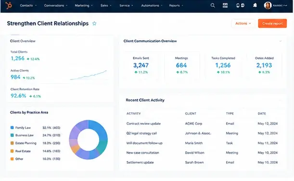Collapse the Client Communication Overview panel chevron
Viewport: 294px width, 181px height.
[x=281, y=41]
